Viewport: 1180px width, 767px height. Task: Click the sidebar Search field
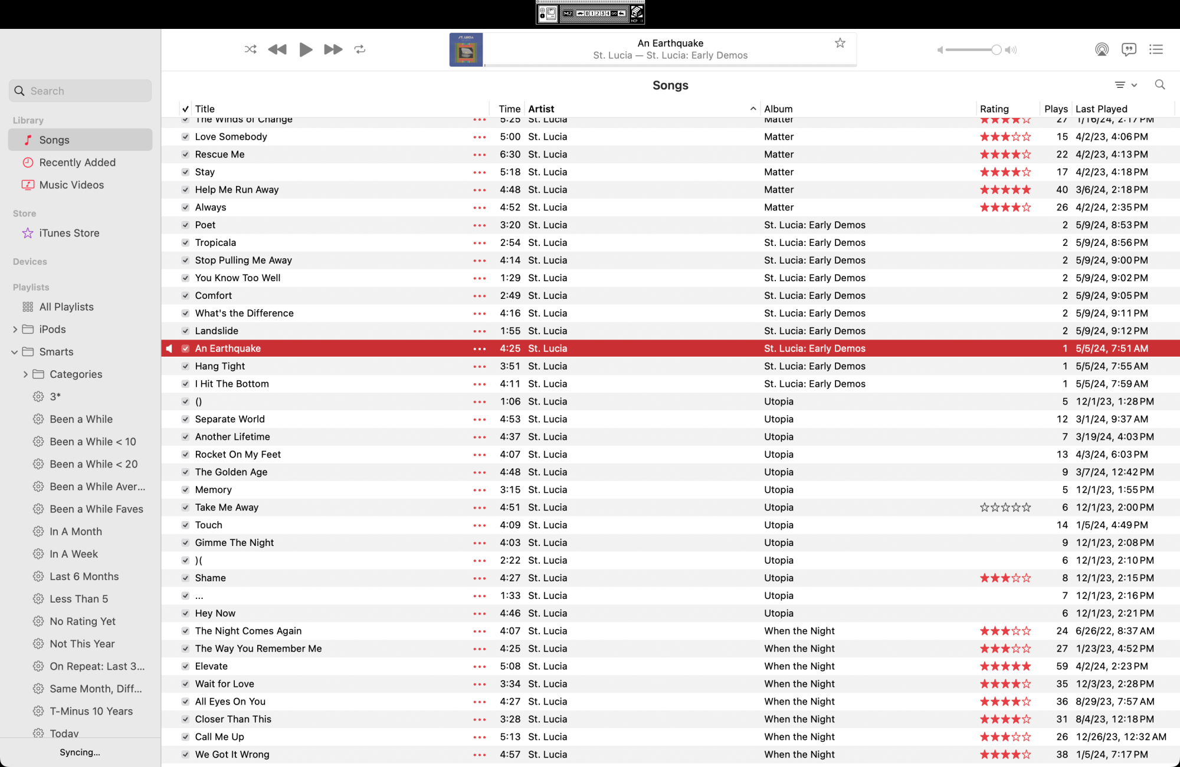pos(80,91)
